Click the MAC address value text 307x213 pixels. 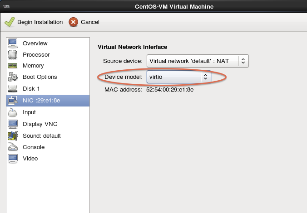click(x=170, y=90)
